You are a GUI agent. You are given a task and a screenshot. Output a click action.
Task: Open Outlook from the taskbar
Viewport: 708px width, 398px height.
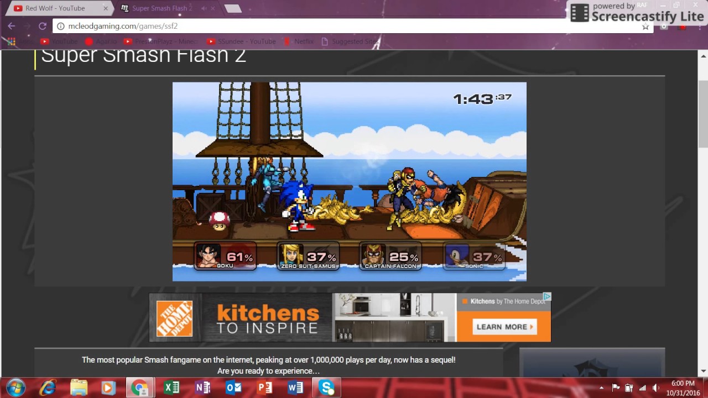point(233,387)
